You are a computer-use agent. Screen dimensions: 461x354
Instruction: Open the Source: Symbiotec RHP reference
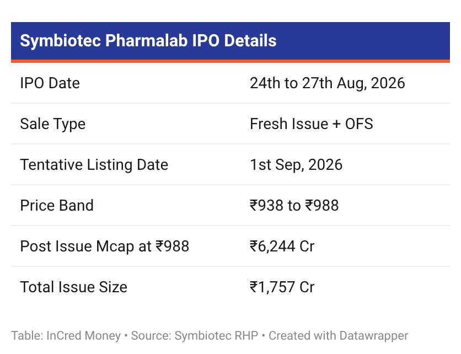pyautogui.click(x=194, y=336)
